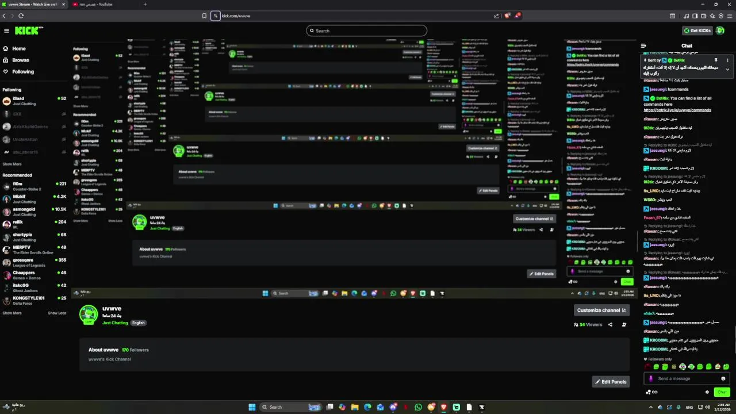Click the 170 Followers count in About section
Viewport: 736px width, 414px height.
click(x=135, y=350)
